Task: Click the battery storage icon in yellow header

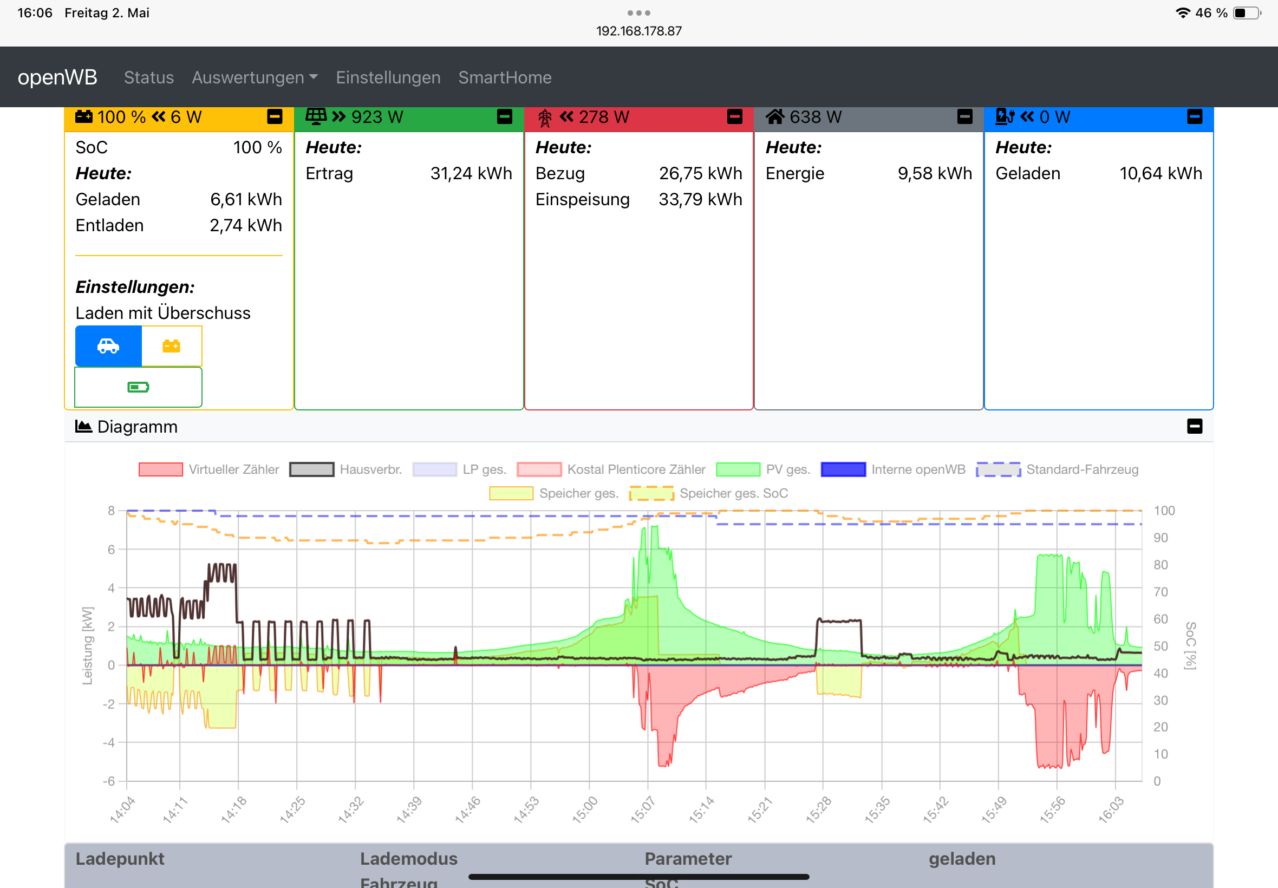Action: (84, 117)
